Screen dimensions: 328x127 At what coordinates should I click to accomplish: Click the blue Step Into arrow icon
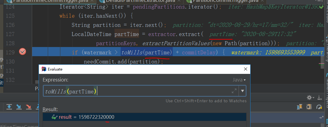pos(19,107)
